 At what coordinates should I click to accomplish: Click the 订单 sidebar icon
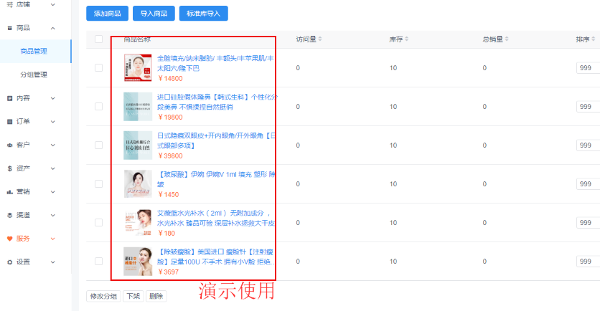click(9, 121)
